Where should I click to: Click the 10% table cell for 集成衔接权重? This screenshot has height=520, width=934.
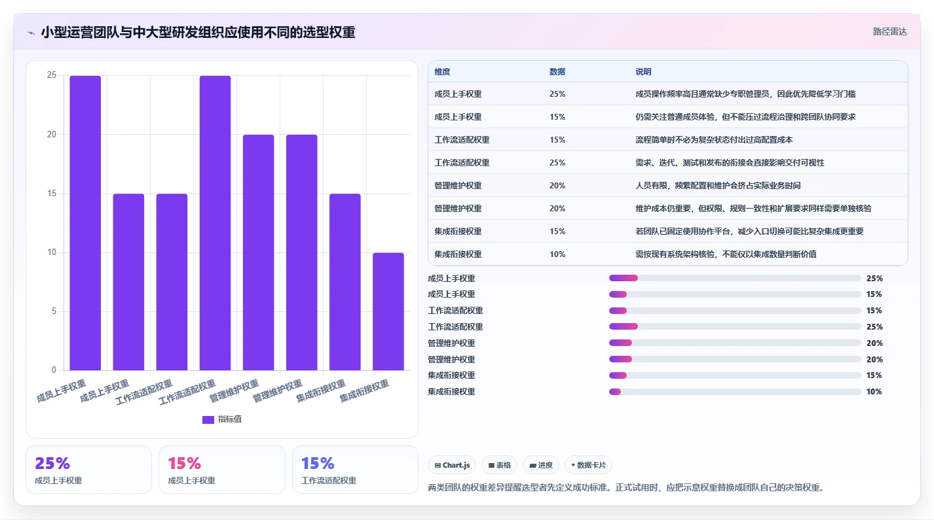557,254
